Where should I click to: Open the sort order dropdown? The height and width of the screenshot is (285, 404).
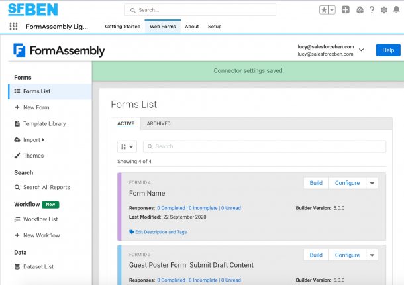tap(127, 146)
